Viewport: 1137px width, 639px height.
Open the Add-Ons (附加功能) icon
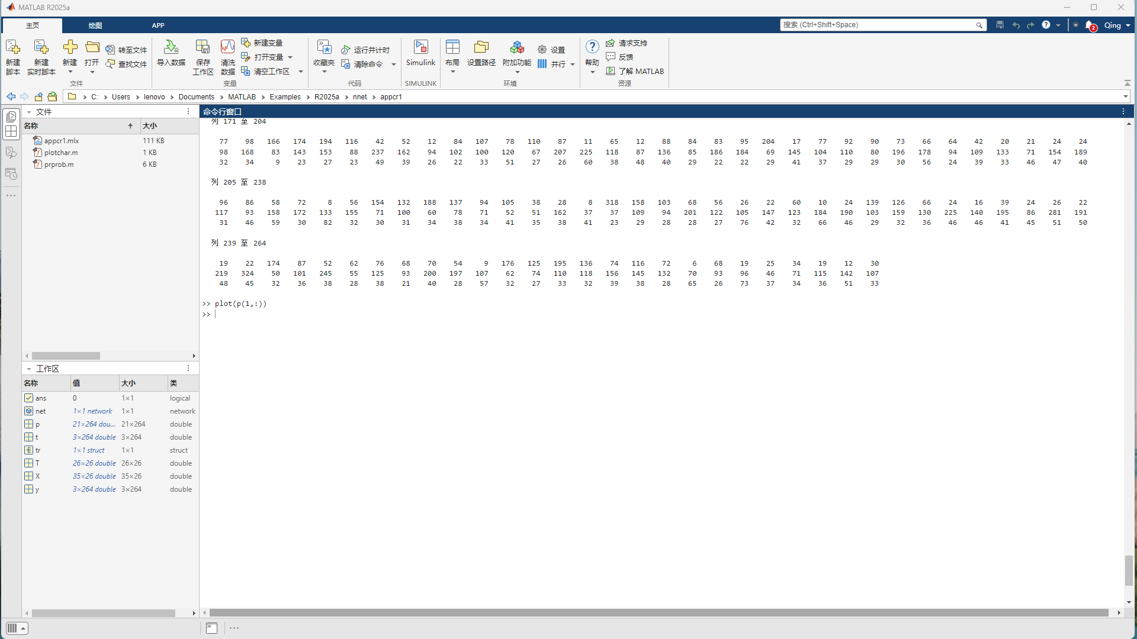pyautogui.click(x=516, y=53)
